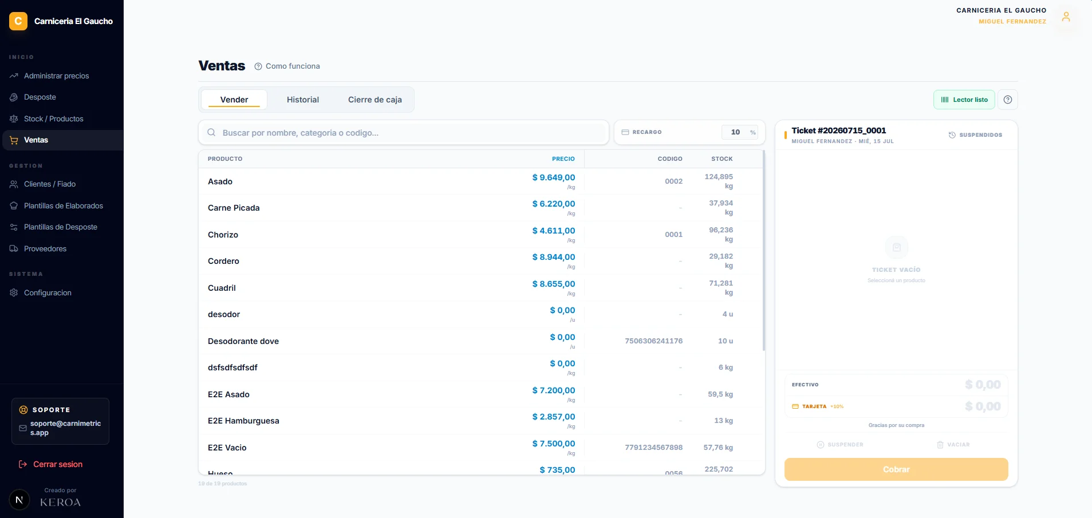Click the Proveedores truck icon

14,248
